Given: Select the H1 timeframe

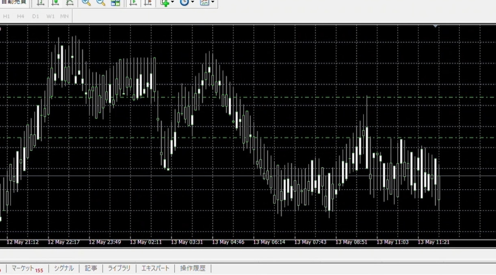Looking at the screenshot, I should click(x=7, y=16).
